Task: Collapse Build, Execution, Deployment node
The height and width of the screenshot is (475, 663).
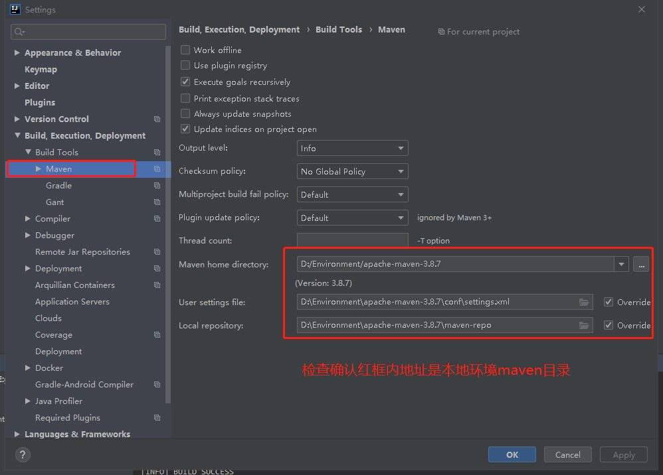Action: coord(17,135)
